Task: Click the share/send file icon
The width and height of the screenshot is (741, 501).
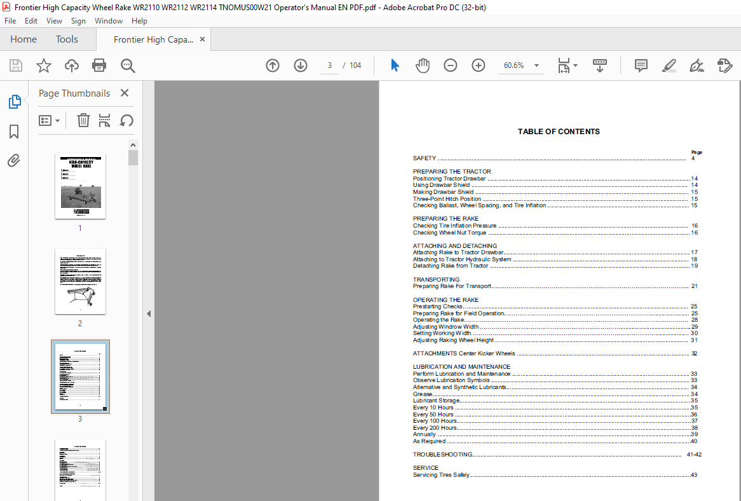Action: (x=724, y=65)
